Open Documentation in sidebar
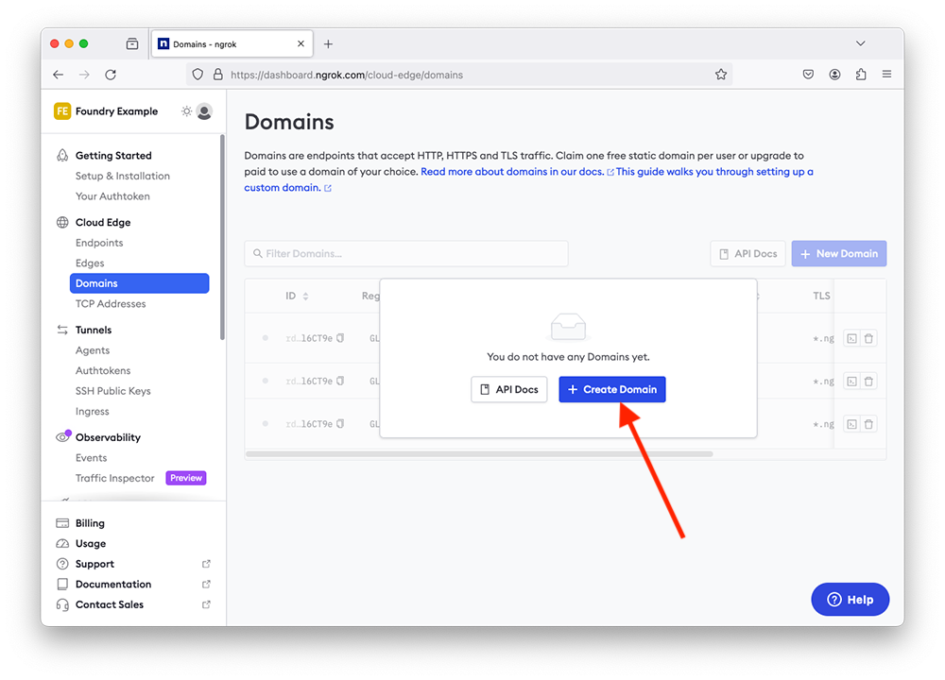This screenshot has height=680, width=945. tap(113, 585)
